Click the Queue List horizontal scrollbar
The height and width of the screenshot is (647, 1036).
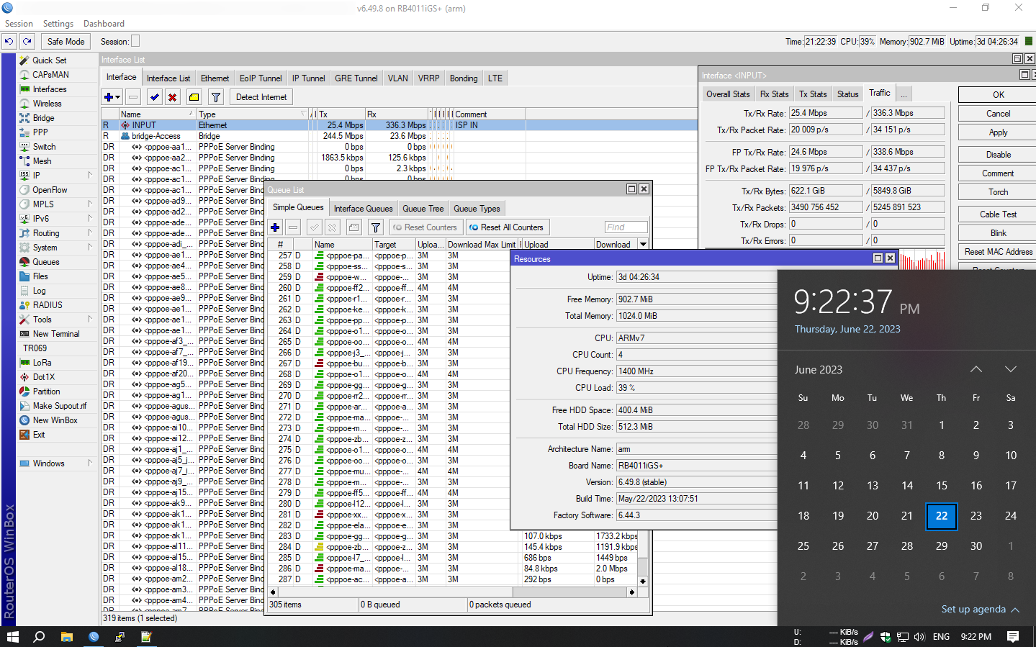(x=451, y=592)
